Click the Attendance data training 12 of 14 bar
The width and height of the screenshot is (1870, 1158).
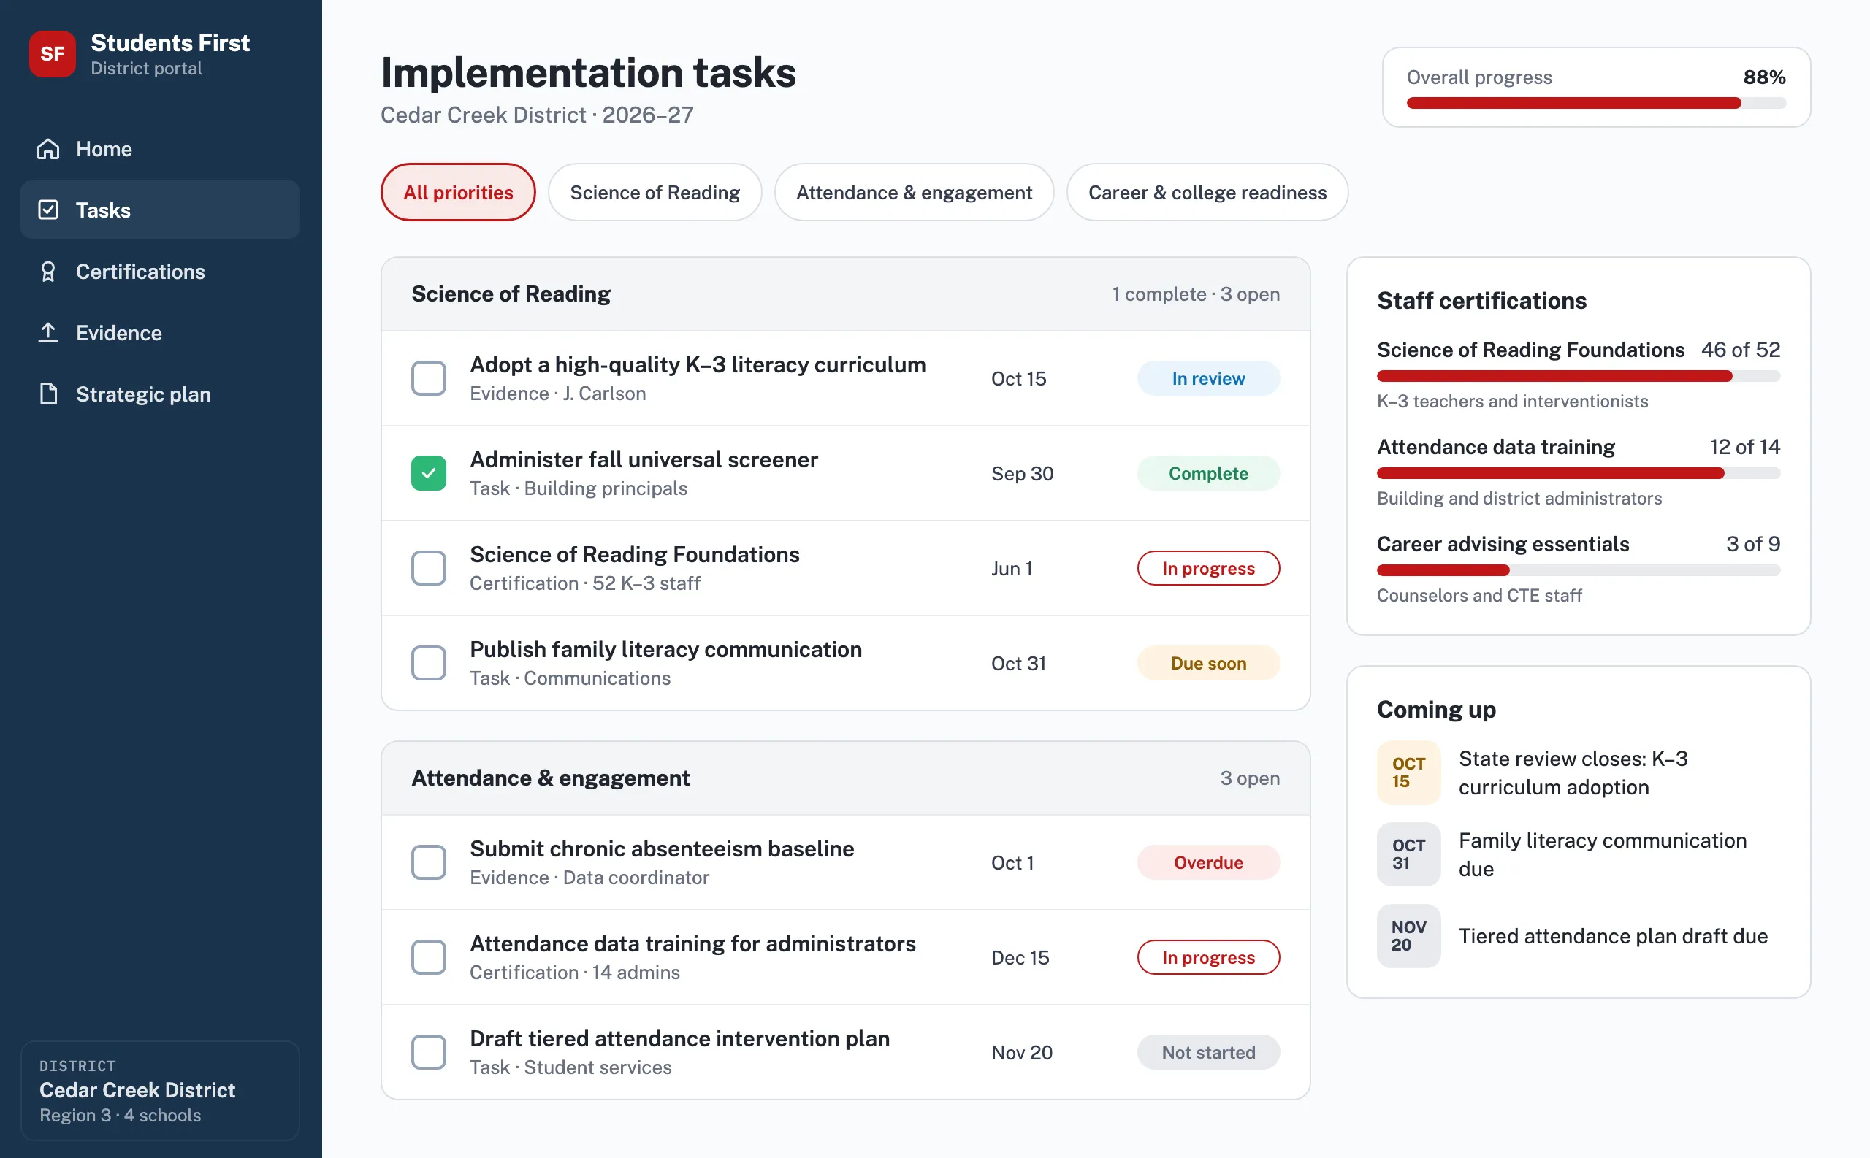click(x=1578, y=473)
